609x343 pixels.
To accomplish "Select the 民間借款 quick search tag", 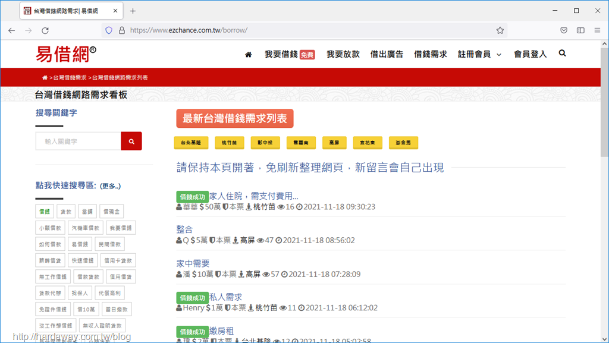I will tap(109, 244).
